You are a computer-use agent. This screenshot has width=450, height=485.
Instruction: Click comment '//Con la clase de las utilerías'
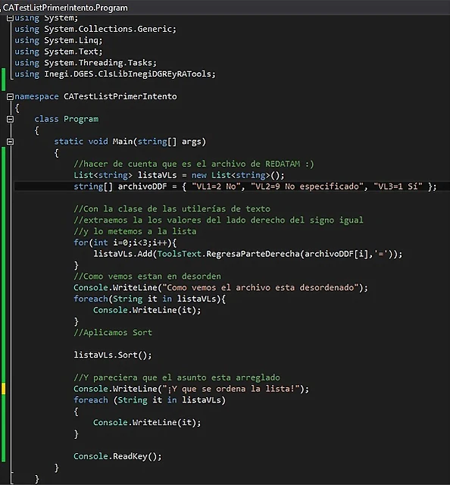click(x=172, y=209)
